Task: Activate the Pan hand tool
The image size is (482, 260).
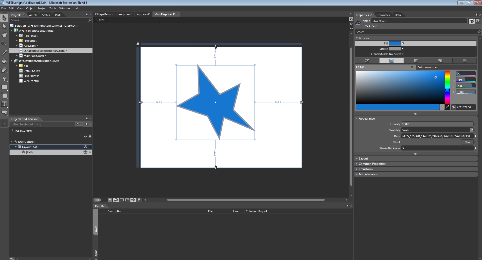Action: pyautogui.click(x=4, y=35)
